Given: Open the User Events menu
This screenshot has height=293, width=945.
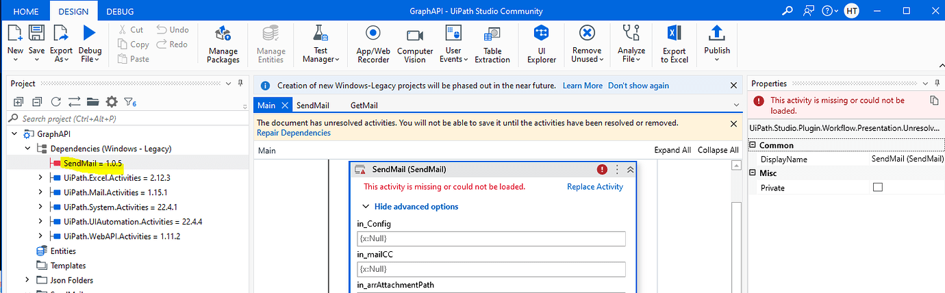Looking at the screenshot, I should (x=453, y=44).
